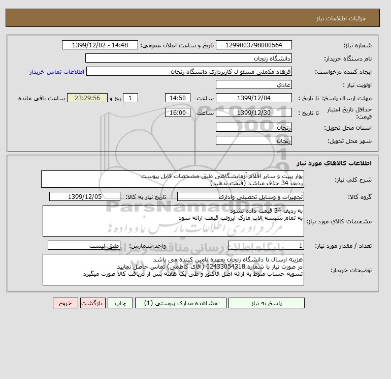
Task: Click price validity time 16:00
Action: [178, 112]
